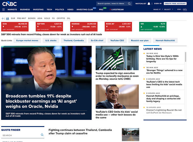The image size is (193, 142).
Task: Select the PRE-MKT tab
Action: click(22, 18)
